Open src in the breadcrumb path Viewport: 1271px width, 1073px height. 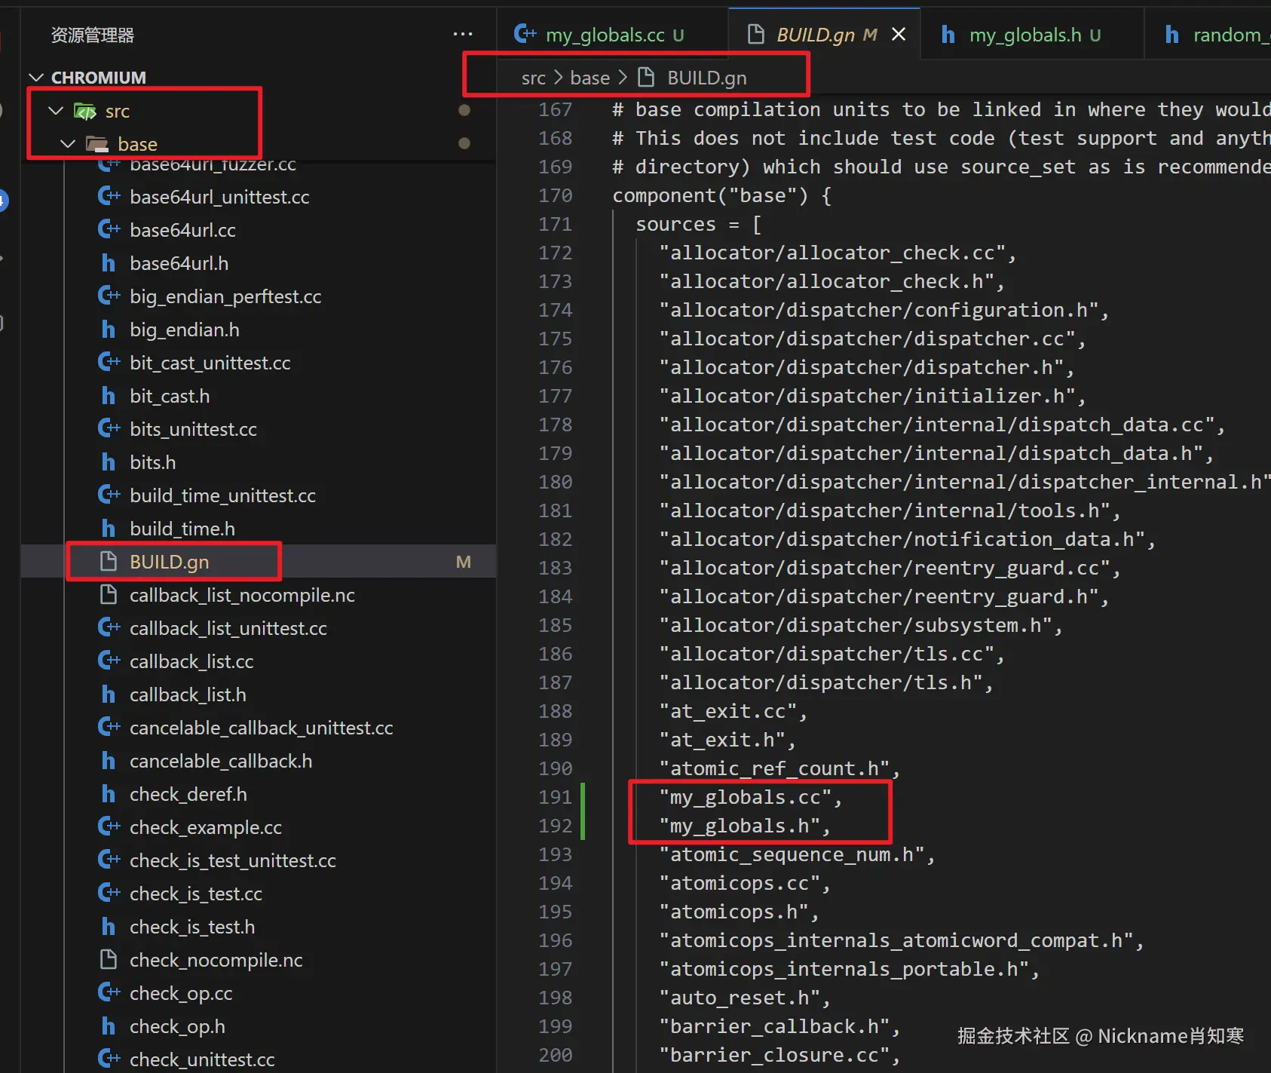click(533, 78)
